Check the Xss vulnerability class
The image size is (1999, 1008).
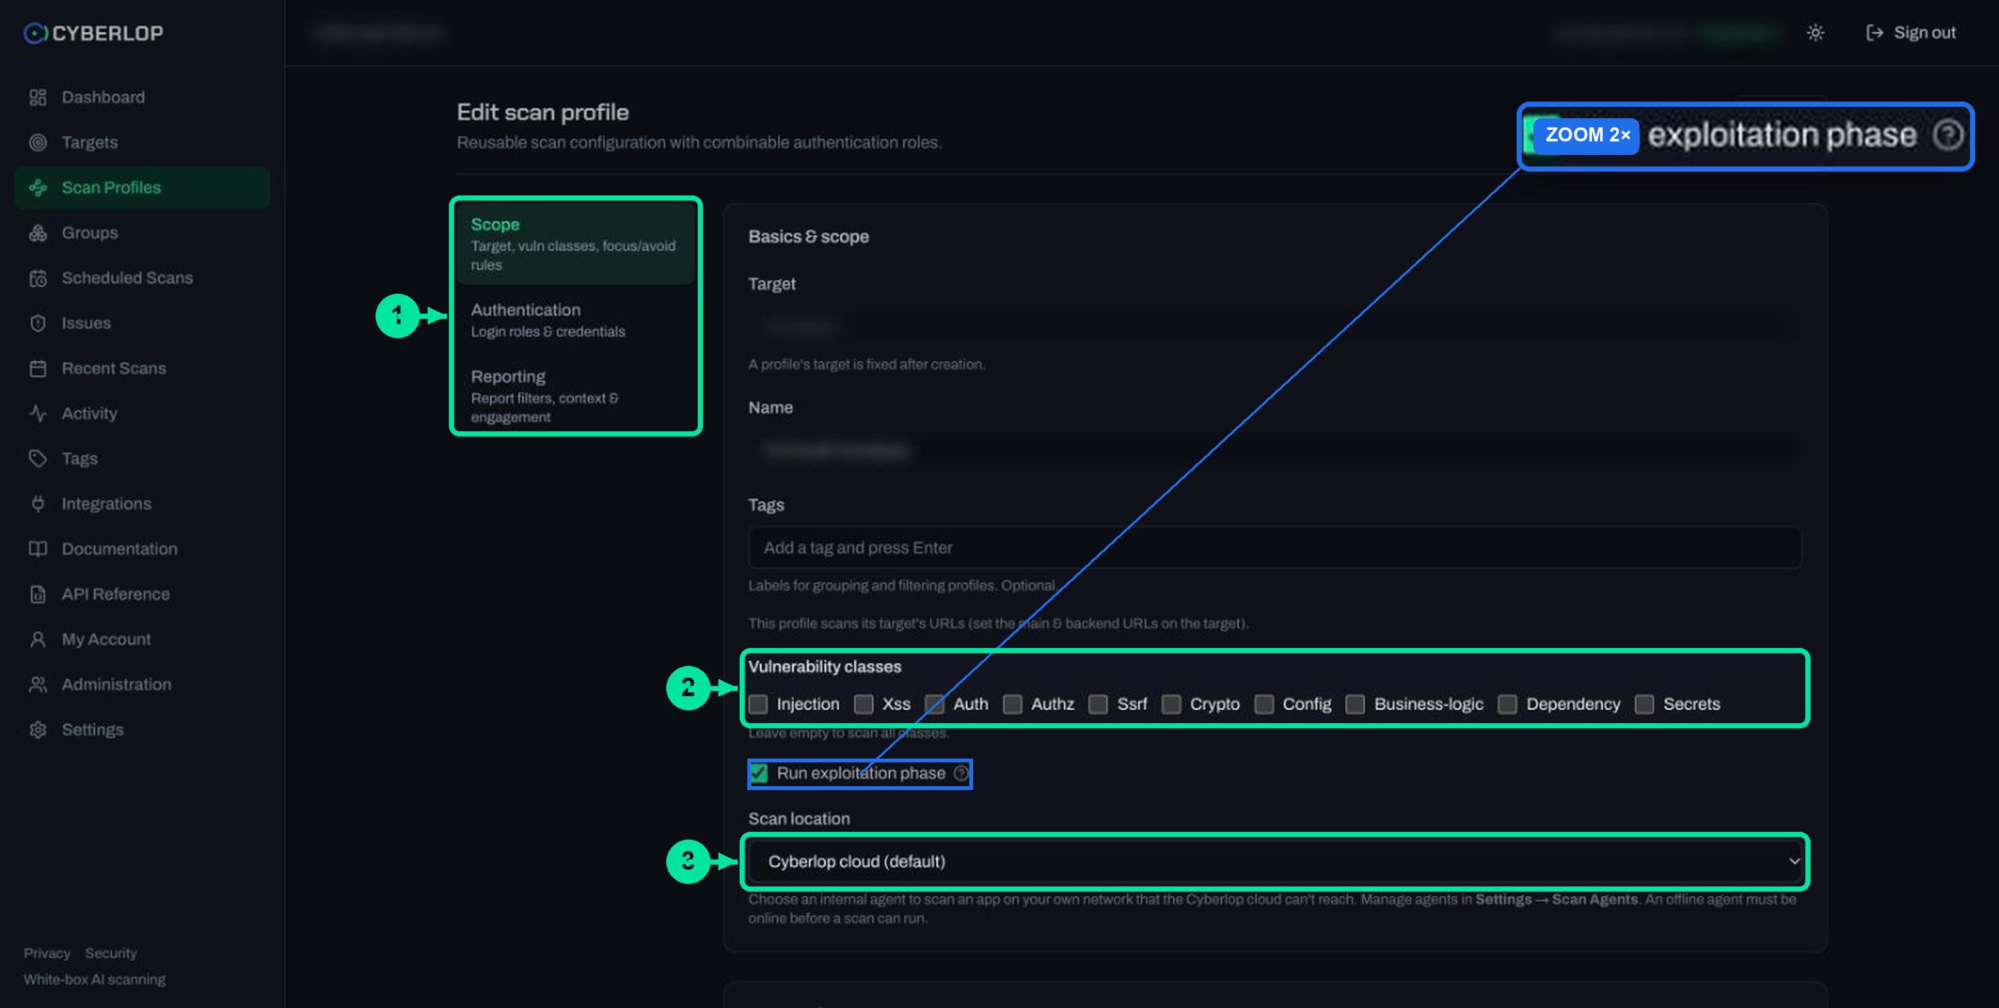[x=864, y=704]
